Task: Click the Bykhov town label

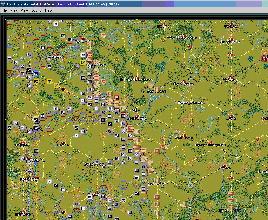Action: 23,214
